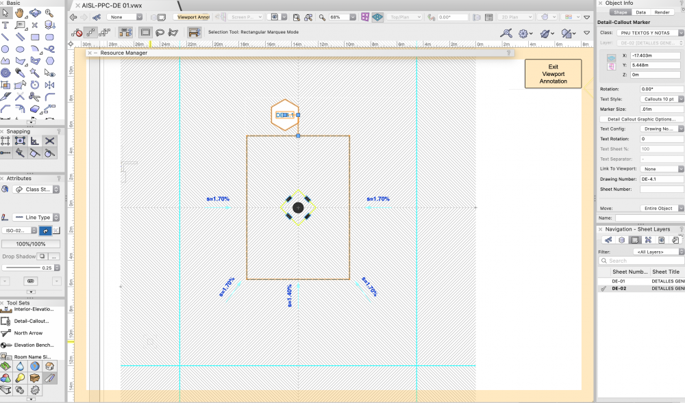685x403 pixels.
Task: Select the Detail-Callout tool
Action: tap(32, 321)
